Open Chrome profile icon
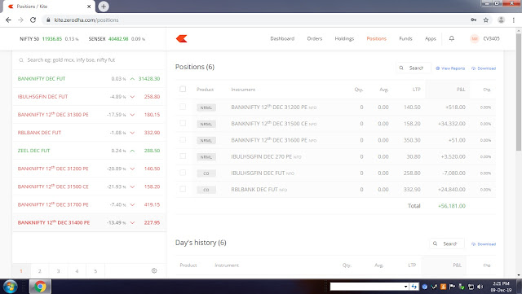This screenshot has width=522, height=294. 501,20
